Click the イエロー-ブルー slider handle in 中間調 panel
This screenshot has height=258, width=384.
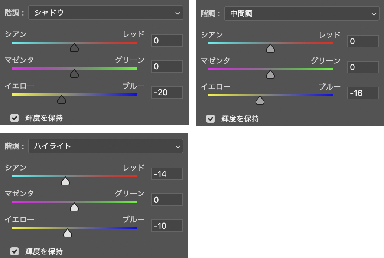[260, 100]
